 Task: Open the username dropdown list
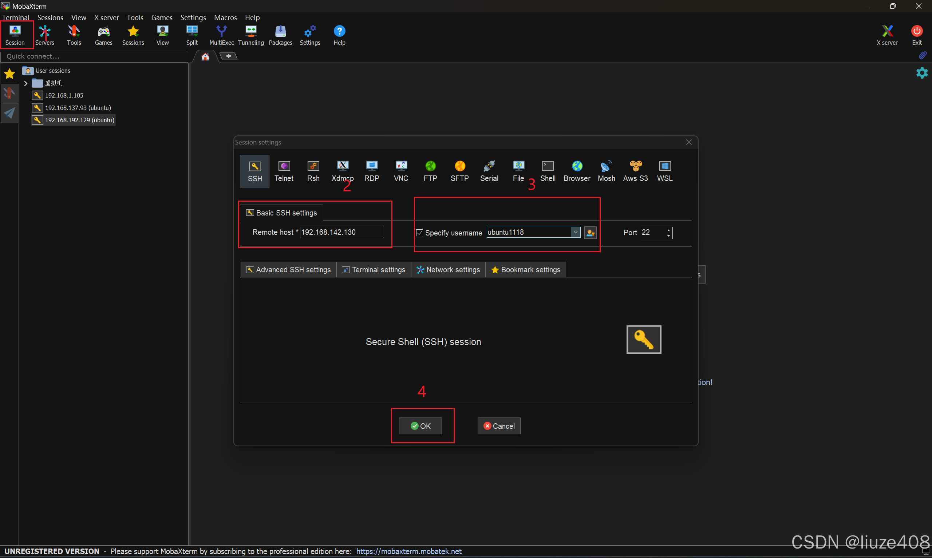click(x=575, y=232)
